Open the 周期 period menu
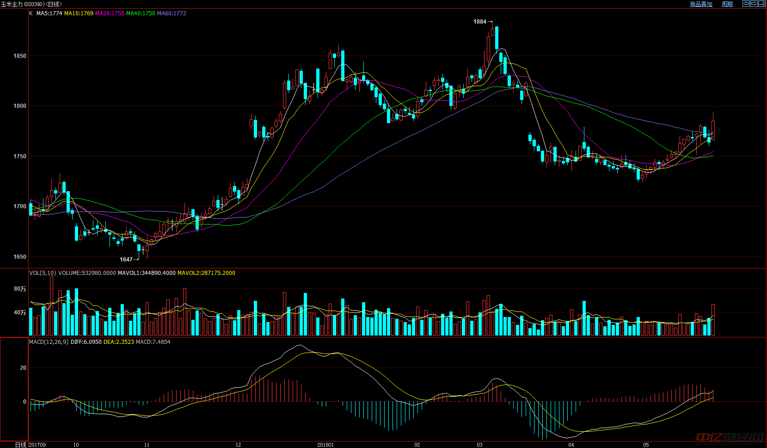The width and height of the screenshot is (767, 448). [727, 4]
